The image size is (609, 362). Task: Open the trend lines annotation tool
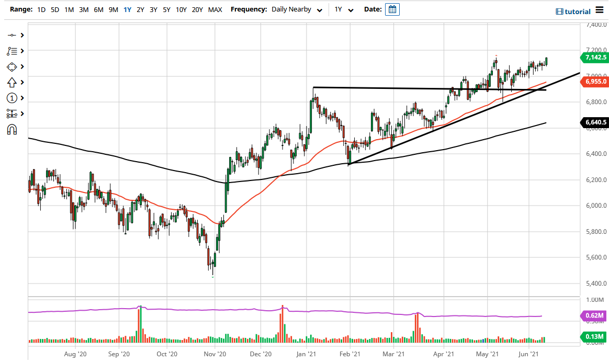point(13,51)
